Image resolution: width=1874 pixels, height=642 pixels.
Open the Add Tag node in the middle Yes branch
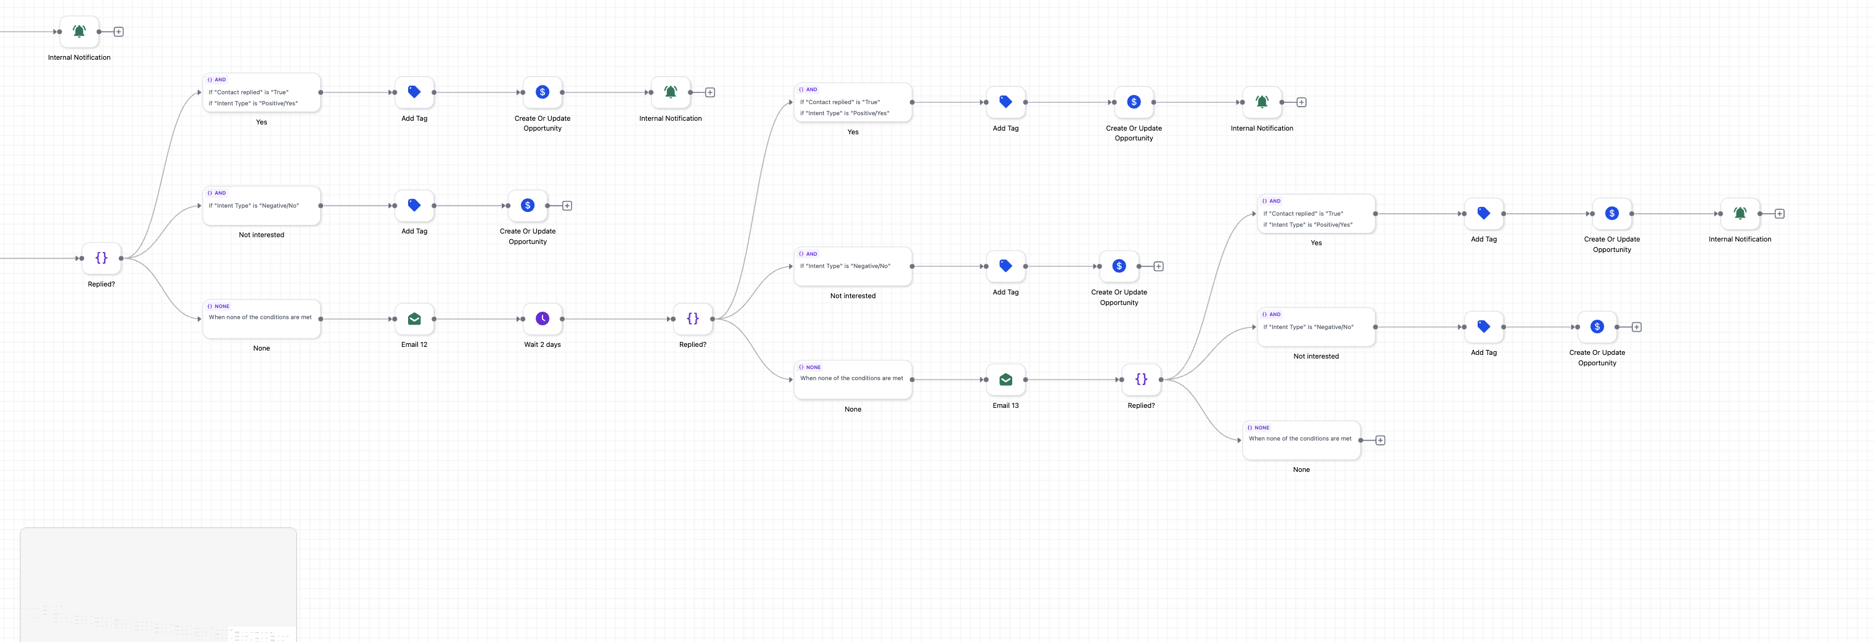[x=1005, y=102]
